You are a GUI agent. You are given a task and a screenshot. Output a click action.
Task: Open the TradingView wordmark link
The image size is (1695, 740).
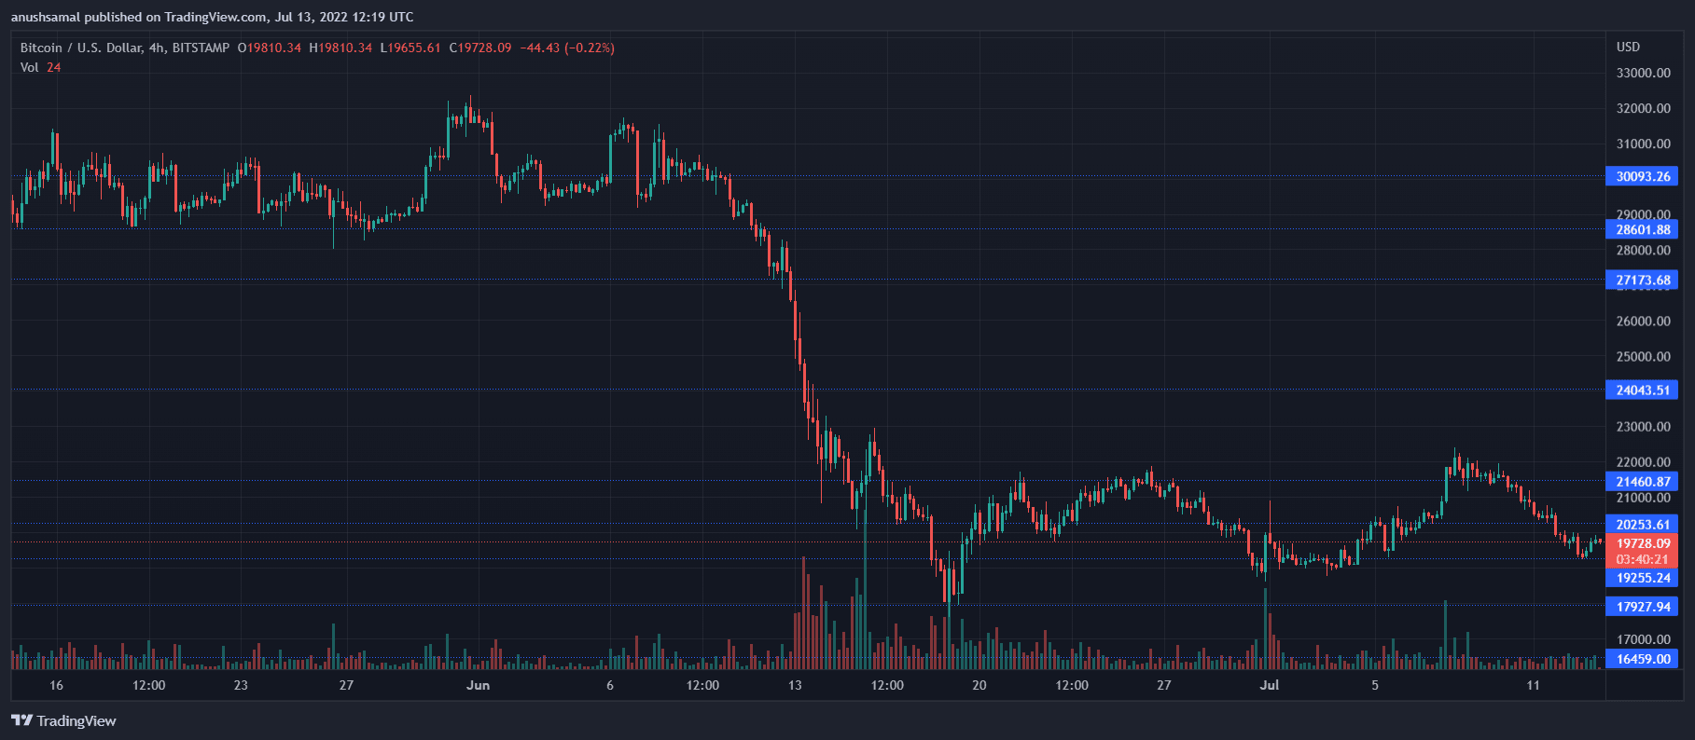(x=76, y=720)
